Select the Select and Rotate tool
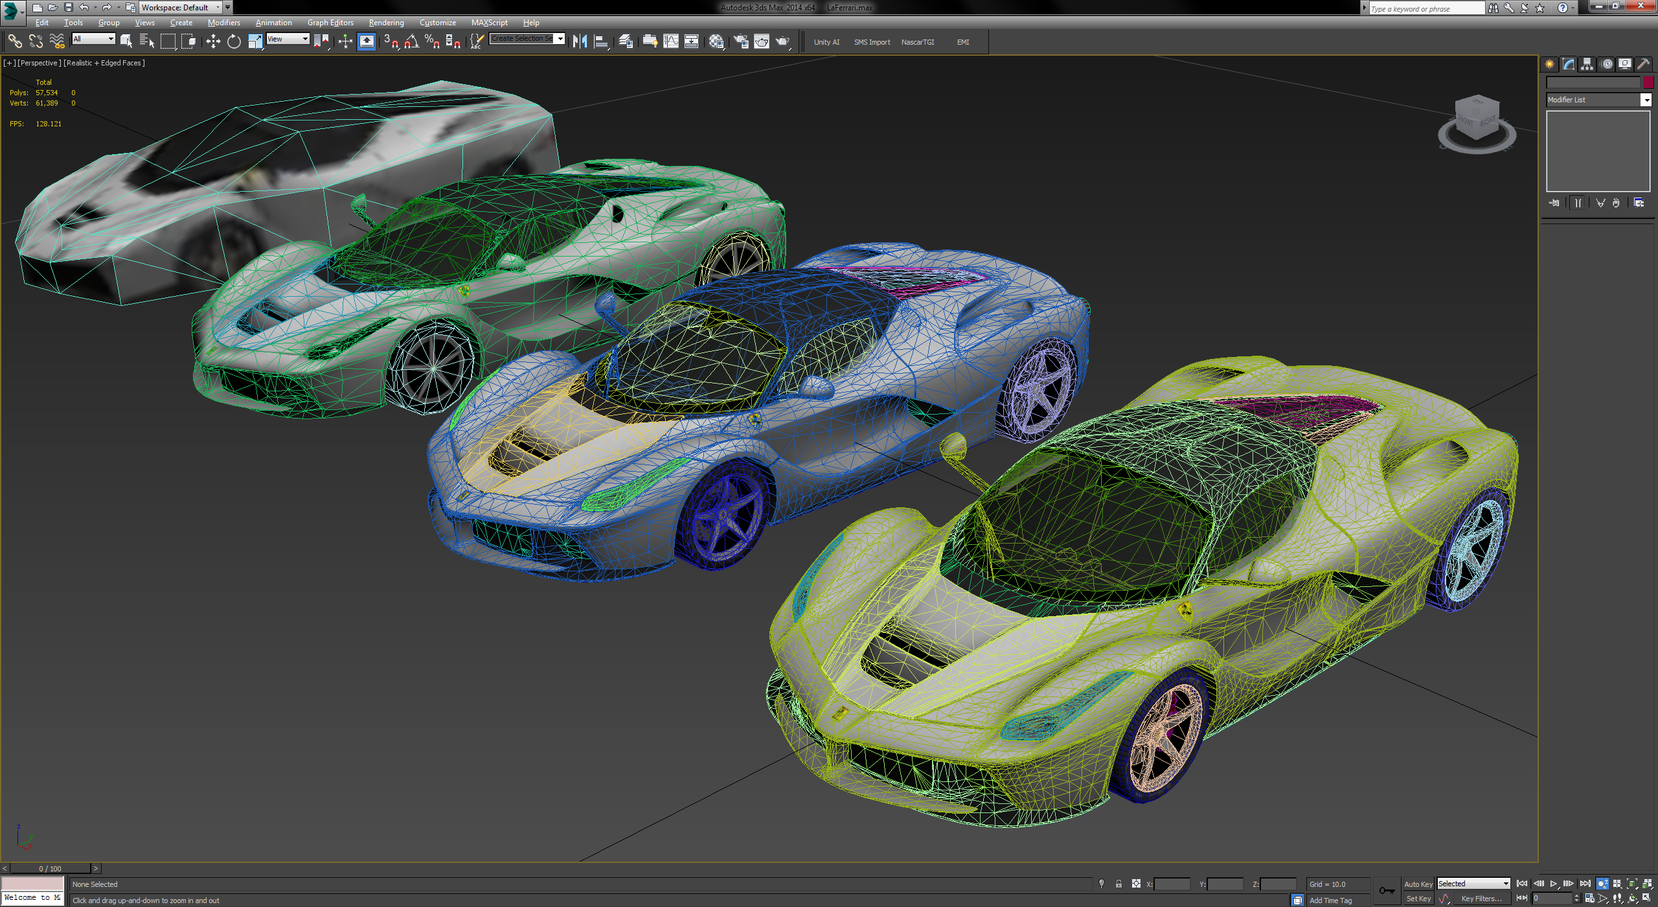Image resolution: width=1658 pixels, height=907 pixels. 234,41
